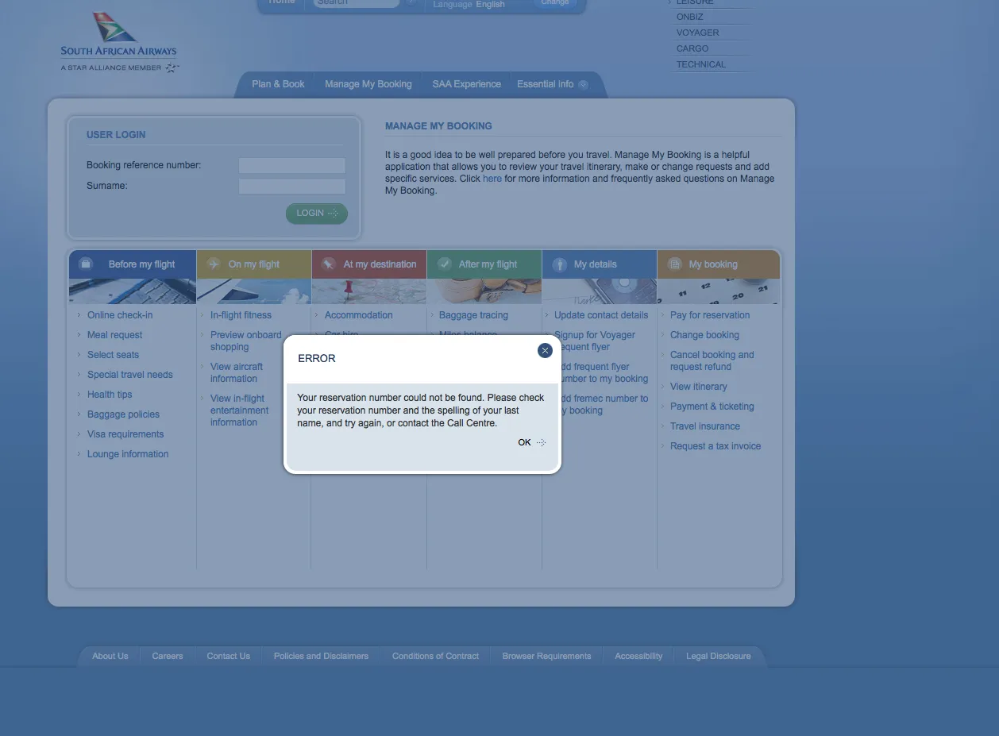This screenshot has width=999, height=736.
Task: Open the Essential info tab
Action: (546, 84)
